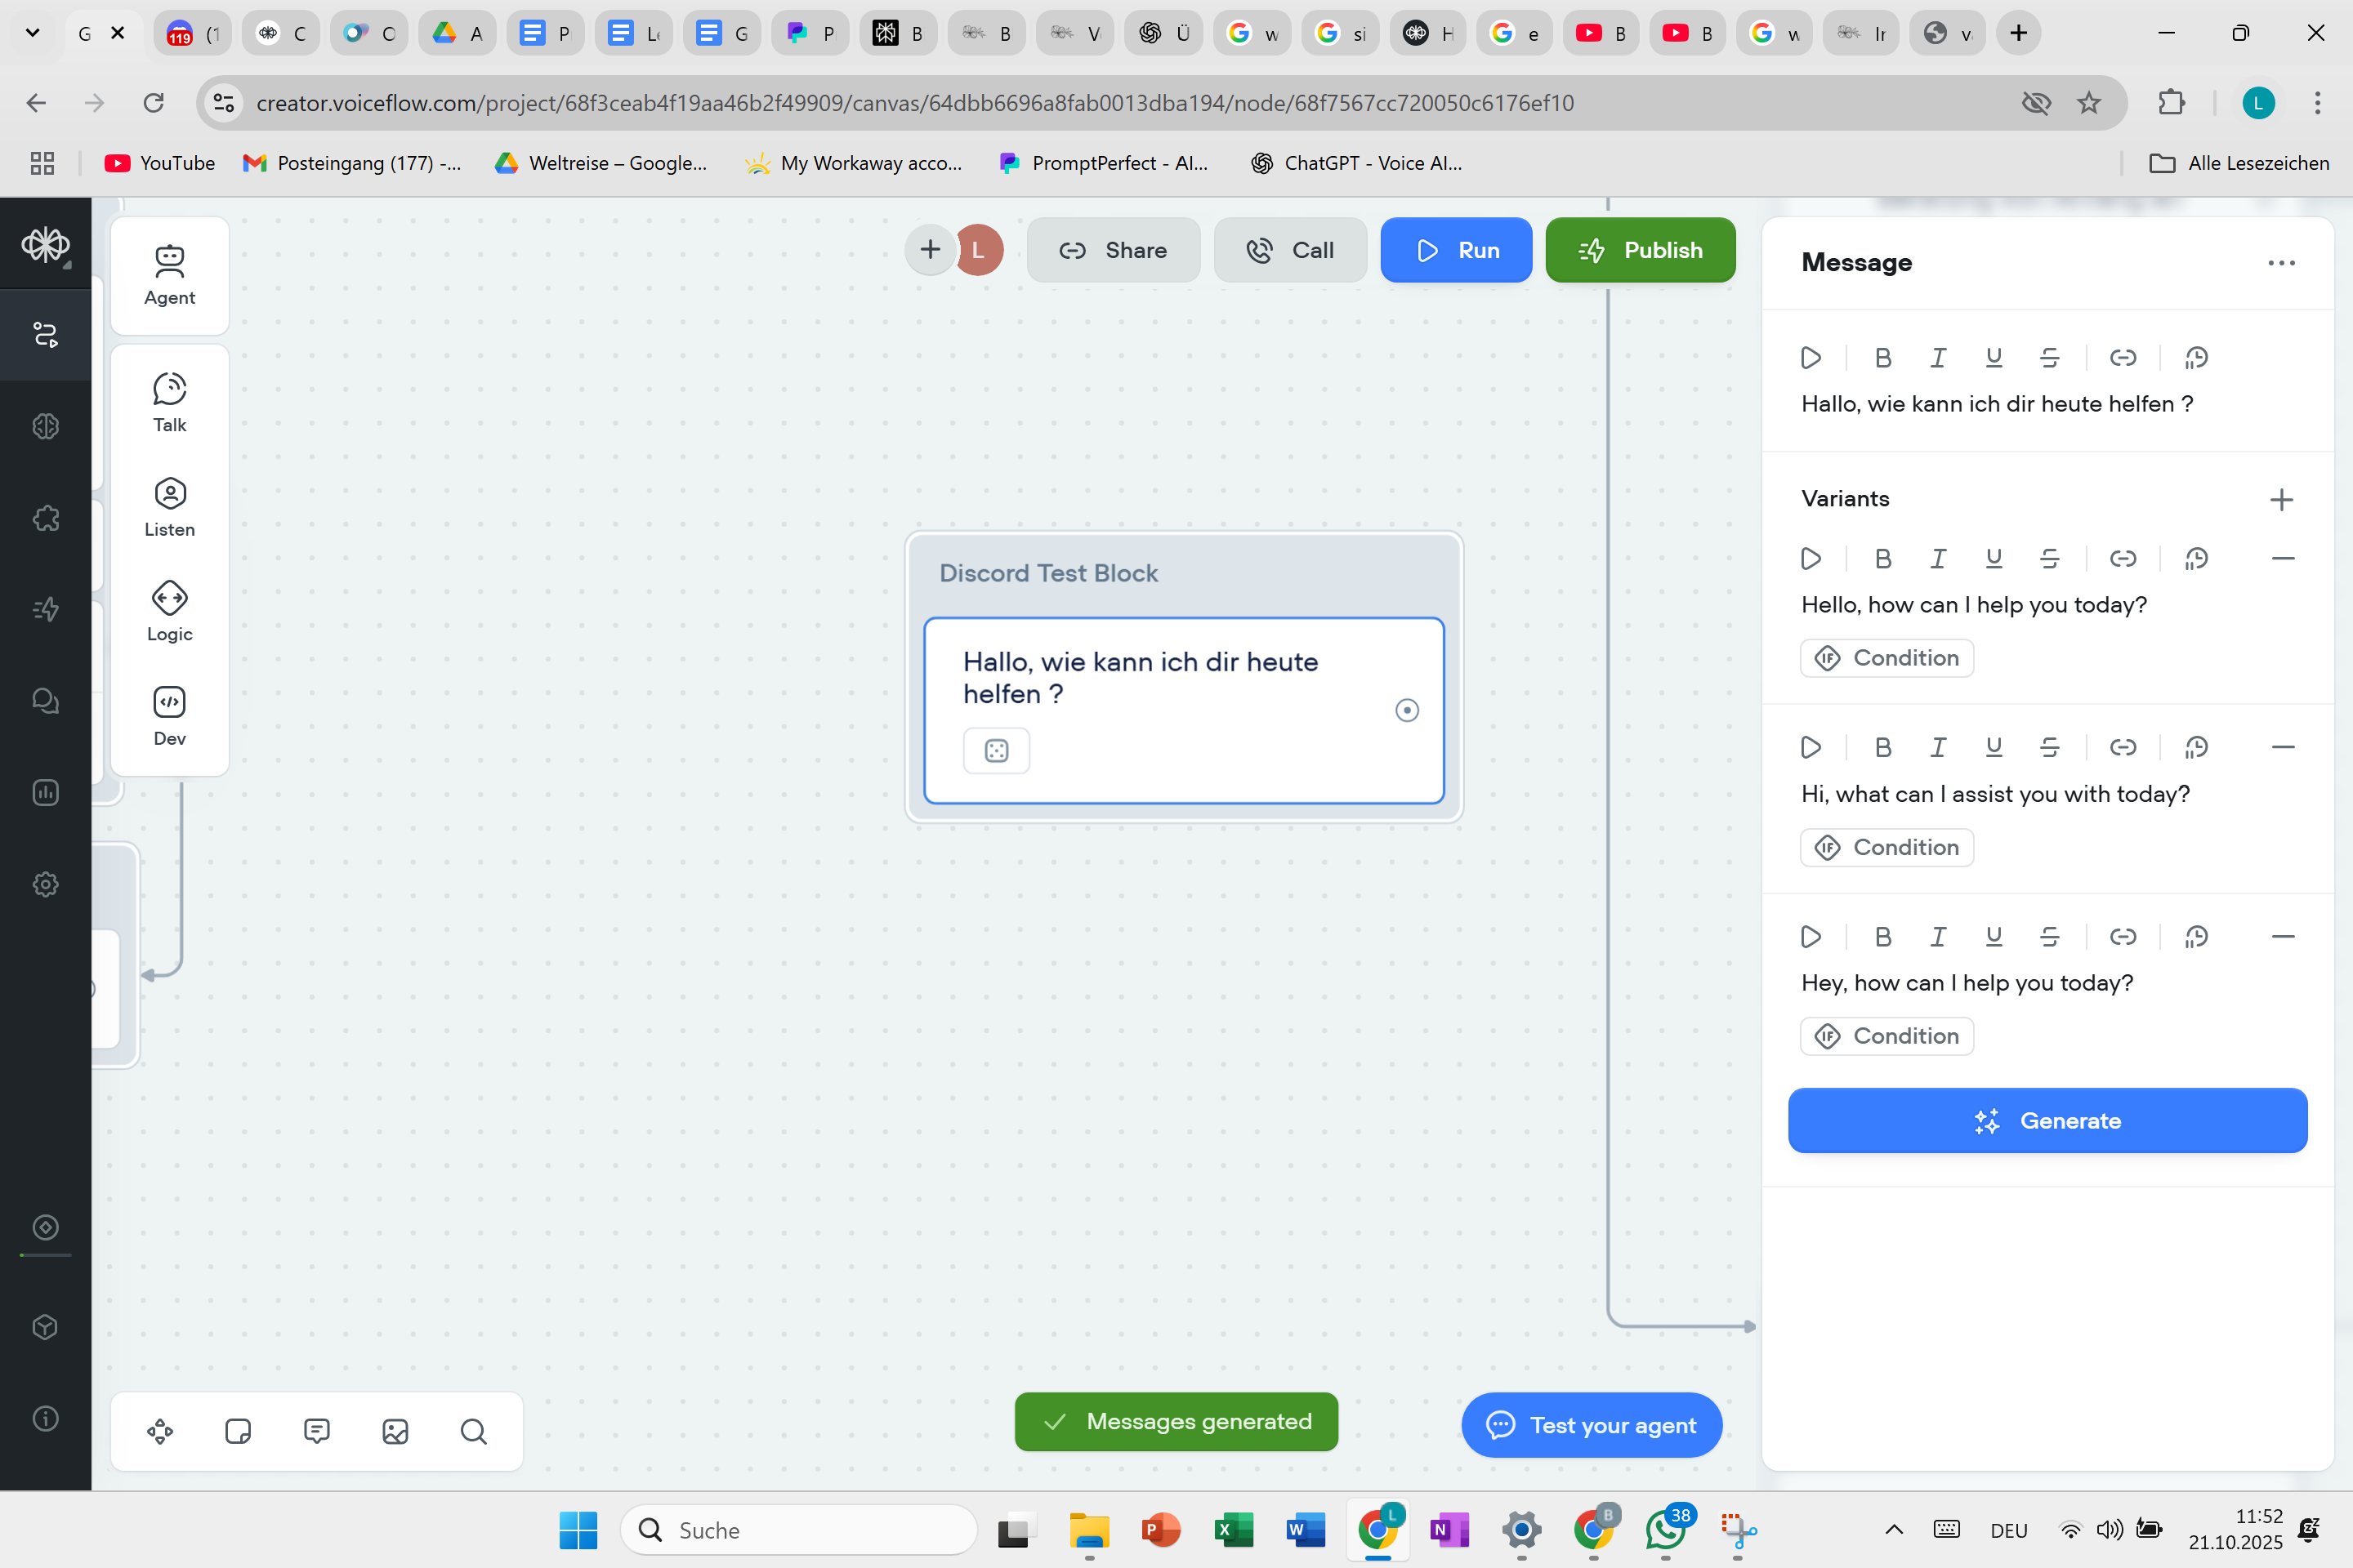Select the sticky note tool
Image resolution: width=2353 pixels, height=1568 pixels.
pos(238,1431)
